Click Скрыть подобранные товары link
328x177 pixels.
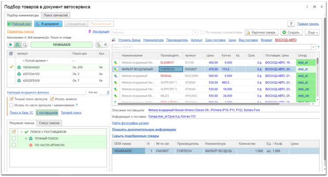[136, 136]
